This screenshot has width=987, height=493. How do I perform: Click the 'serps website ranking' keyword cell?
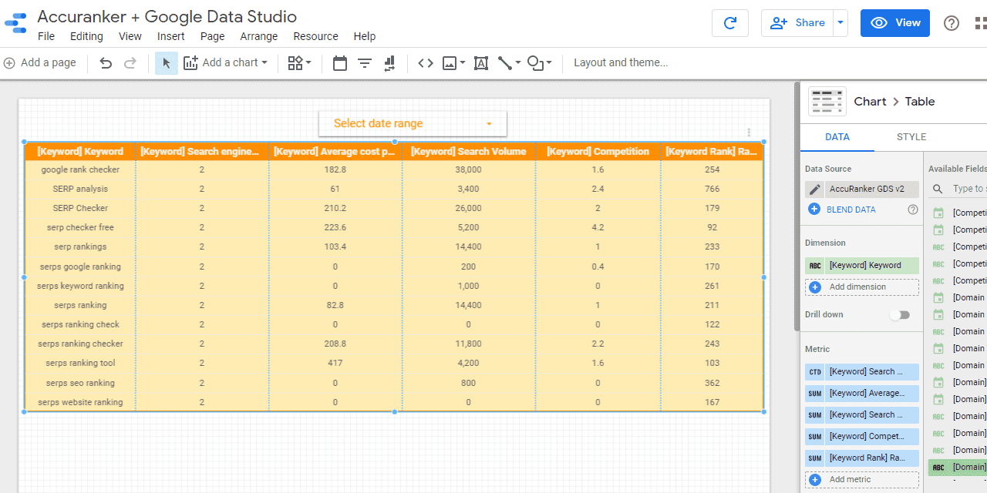[x=80, y=402]
